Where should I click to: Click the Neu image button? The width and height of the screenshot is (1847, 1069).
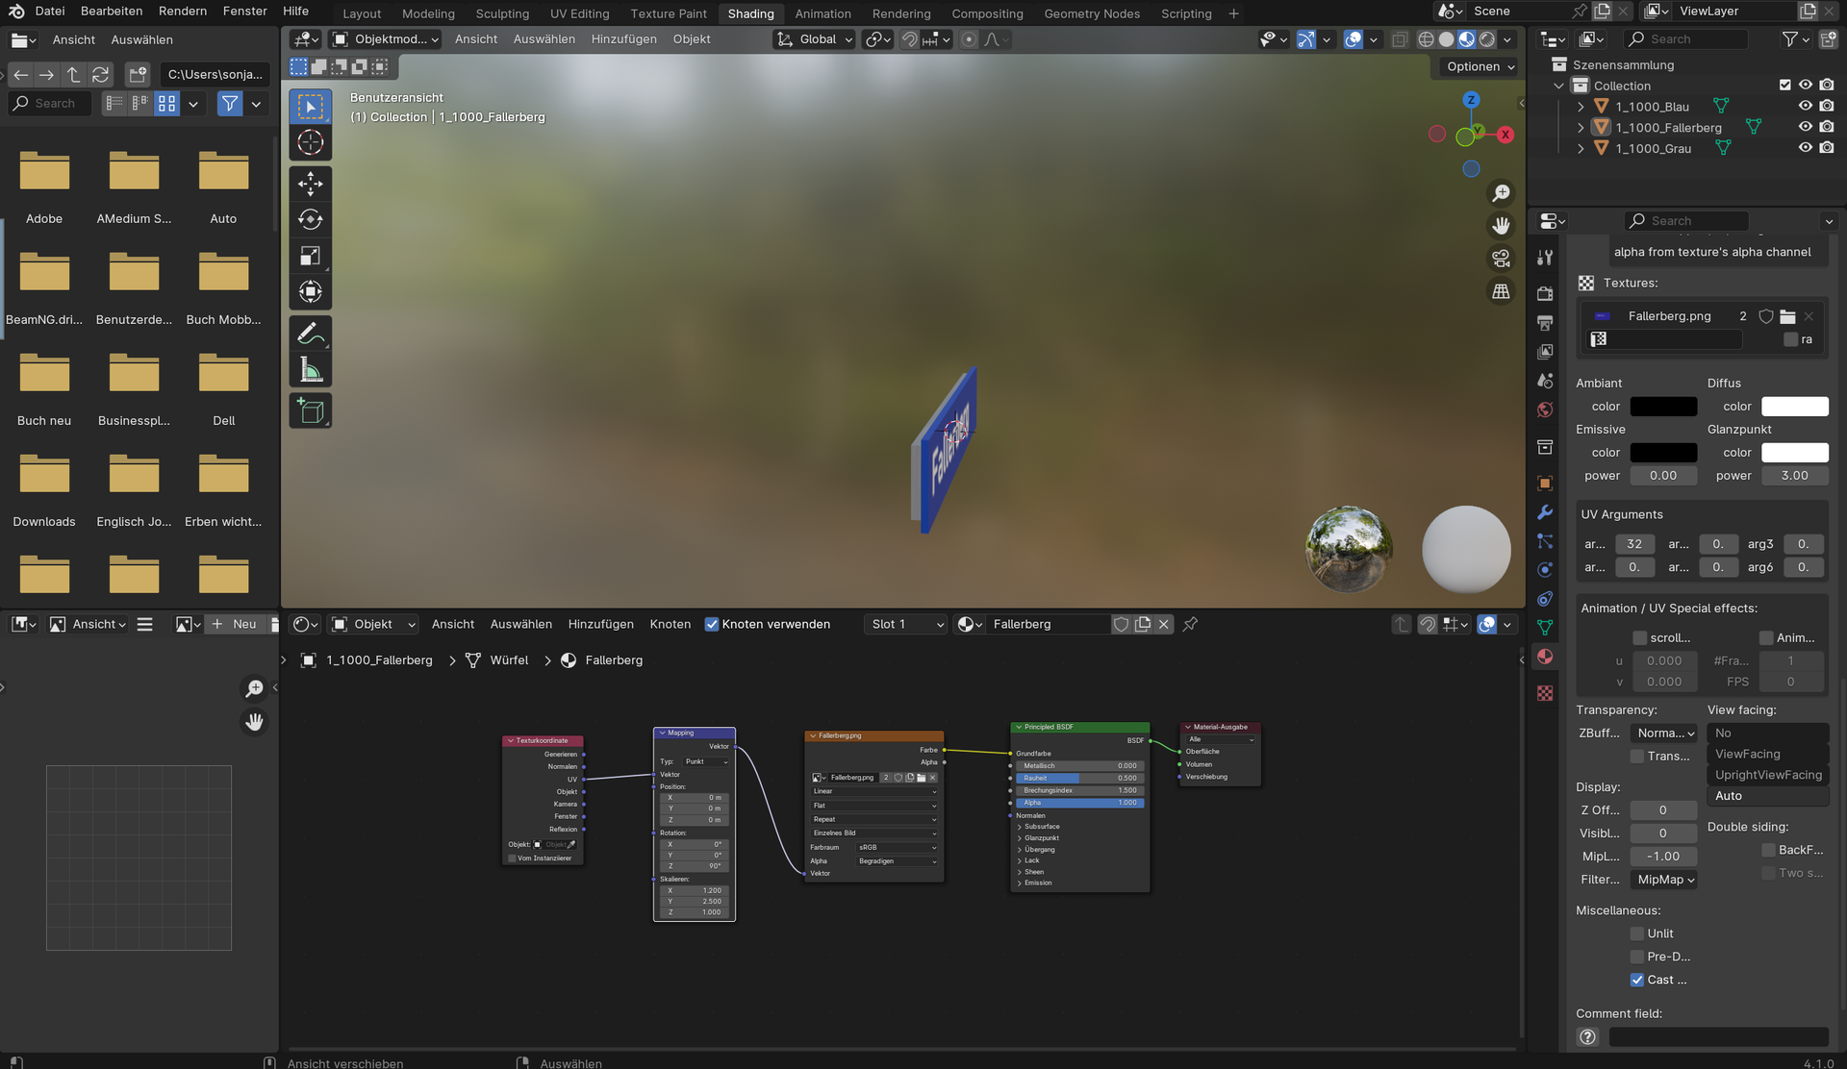[x=235, y=624]
